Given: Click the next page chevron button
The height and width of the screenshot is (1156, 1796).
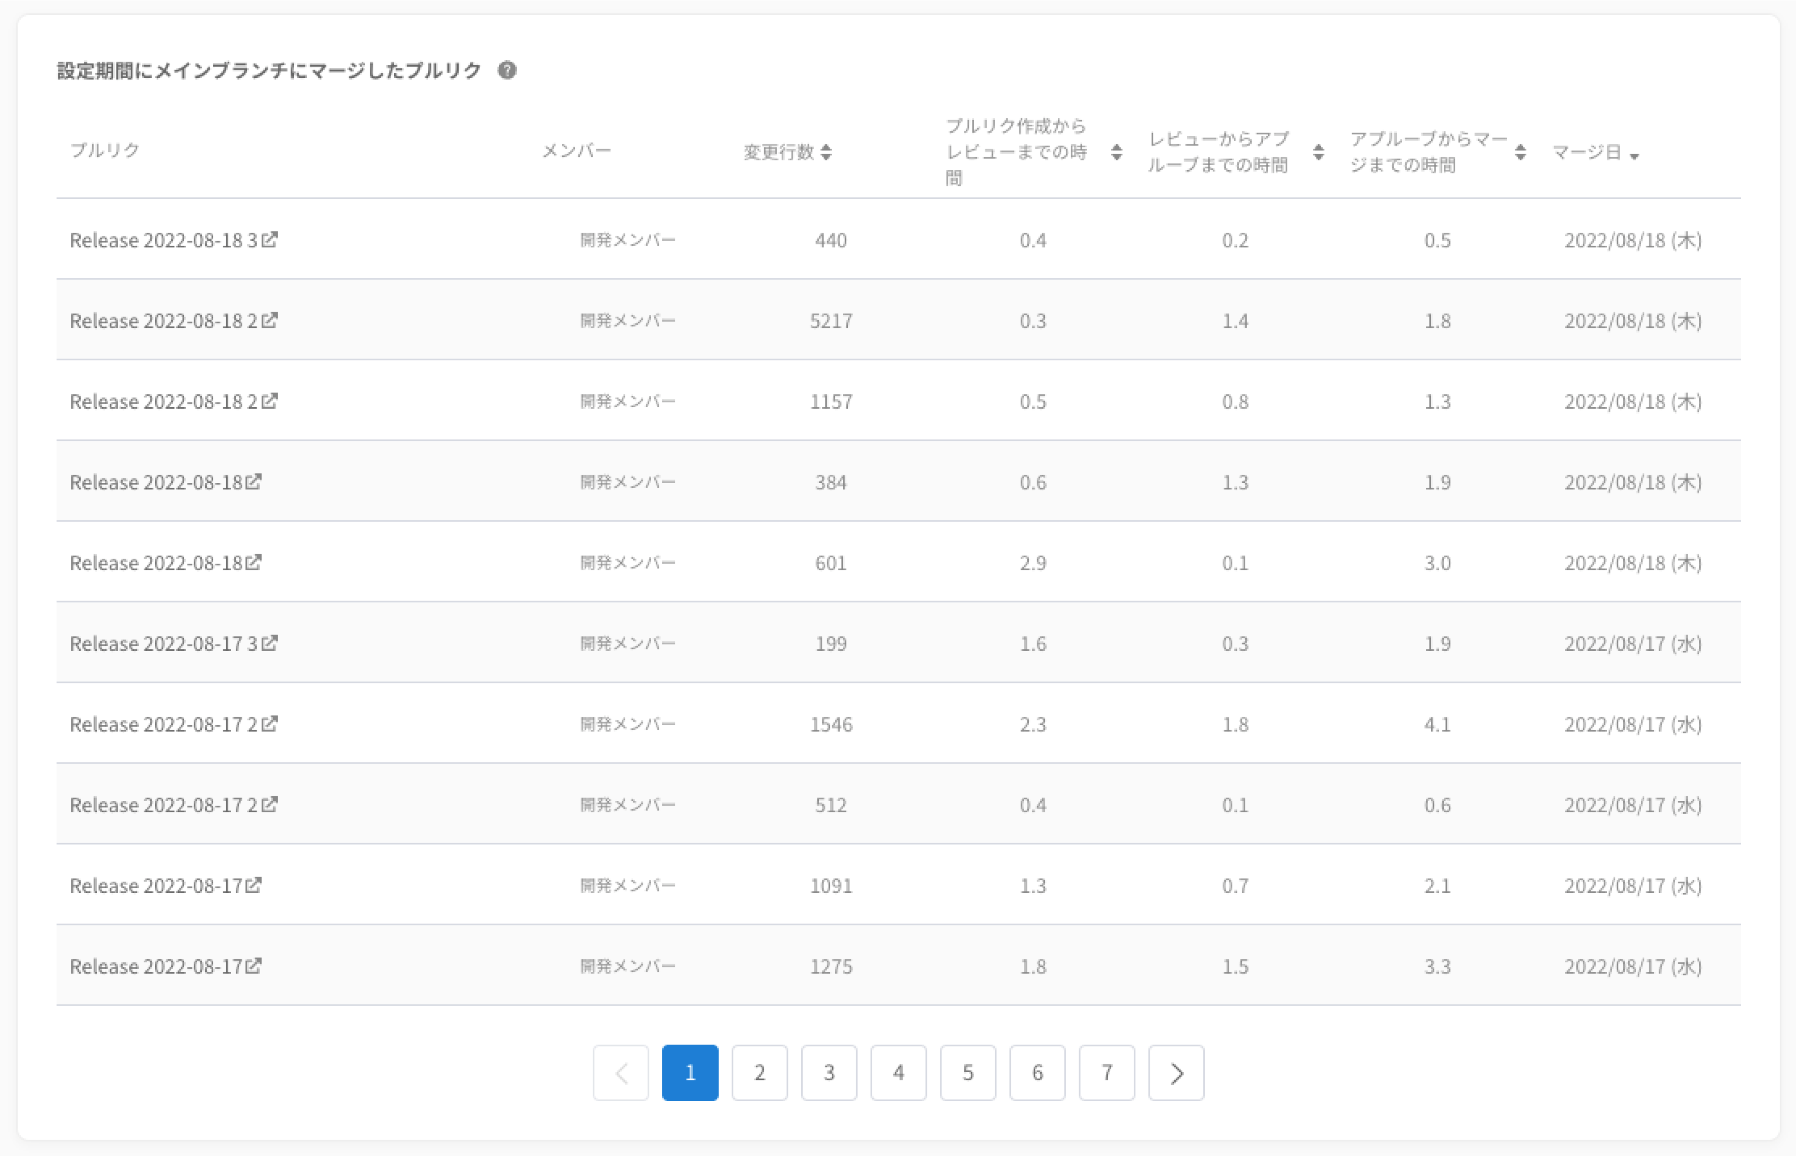Looking at the screenshot, I should tap(1176, 1072).
